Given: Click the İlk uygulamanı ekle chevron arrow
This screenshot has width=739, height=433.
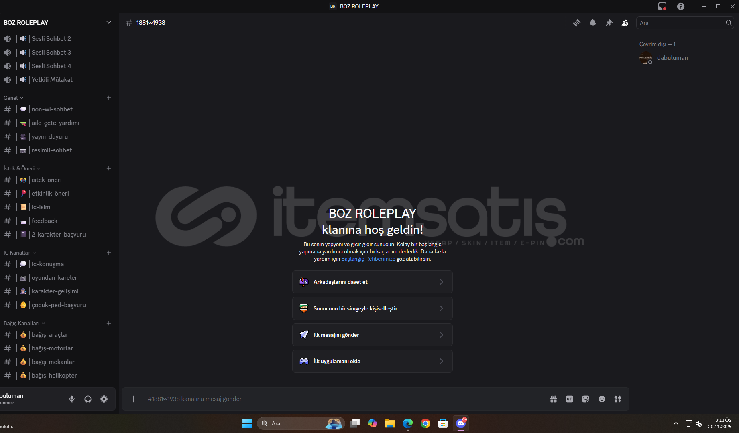Looking at the screenshot, I should [x=442, y=361].
